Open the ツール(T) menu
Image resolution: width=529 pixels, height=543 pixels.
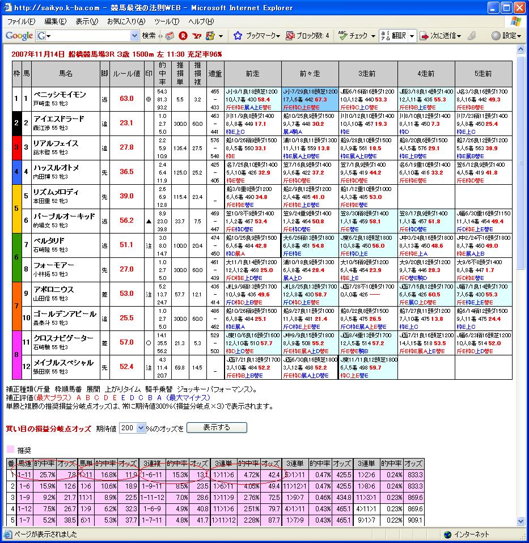167,22
